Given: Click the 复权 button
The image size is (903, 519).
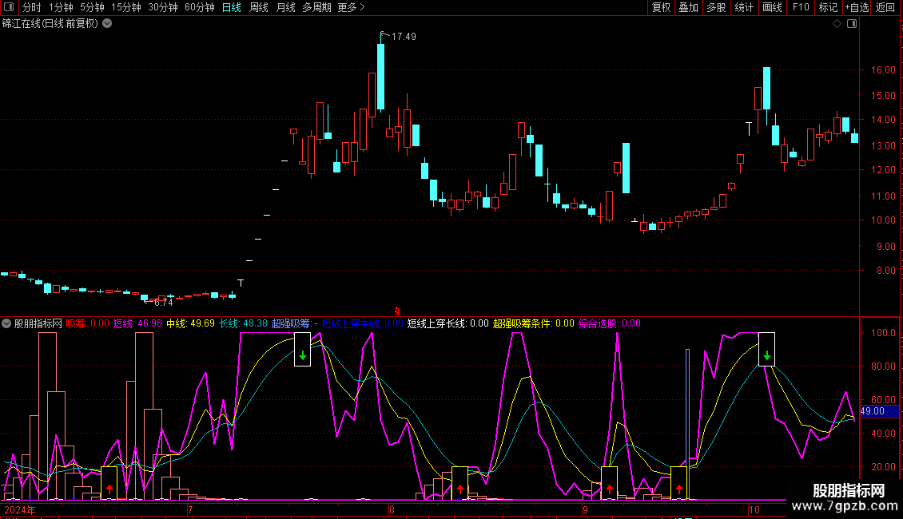Looking at the screenshot, I should [x=662, y=7].
